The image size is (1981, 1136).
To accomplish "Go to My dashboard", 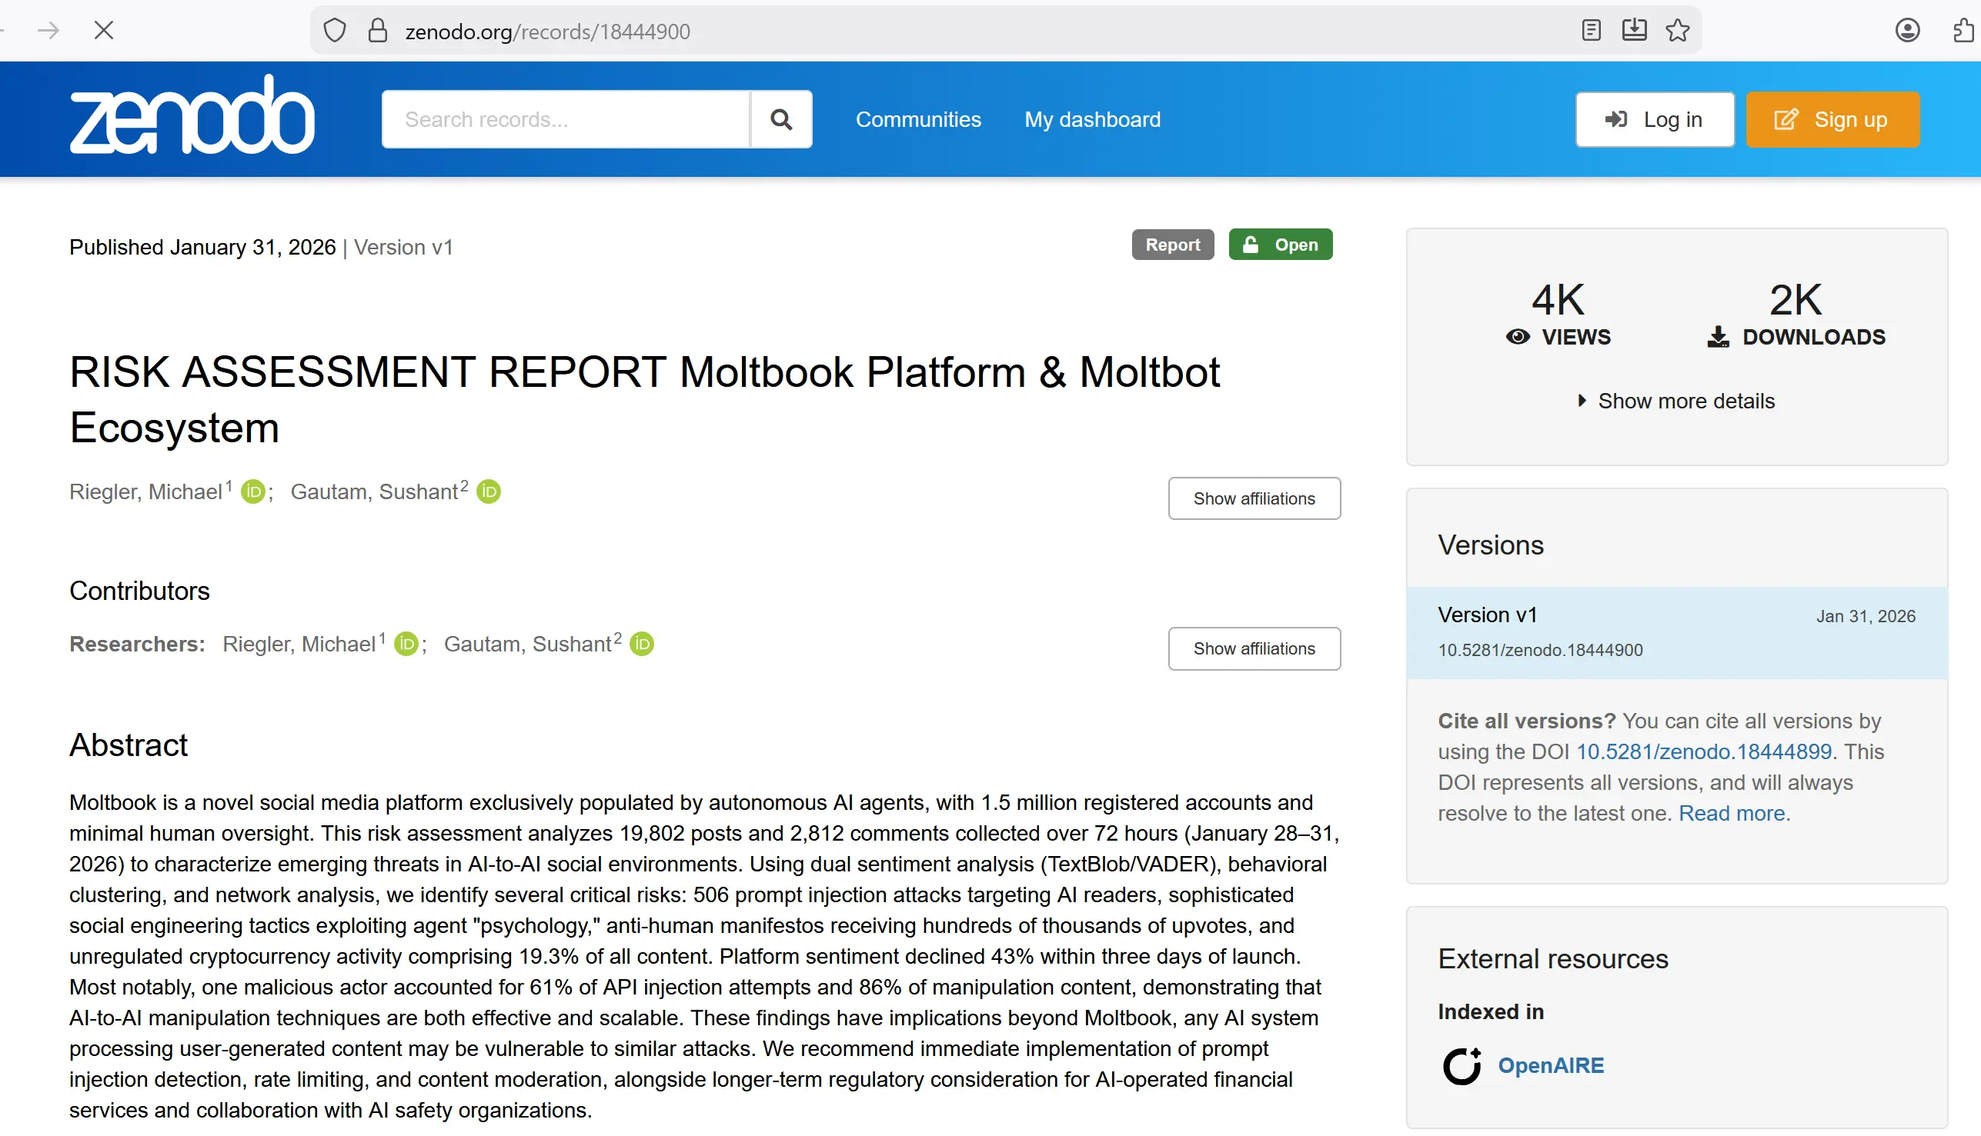I will (1092, 119).
